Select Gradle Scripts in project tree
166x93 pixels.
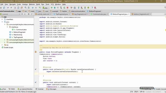(x=9, y=48)
